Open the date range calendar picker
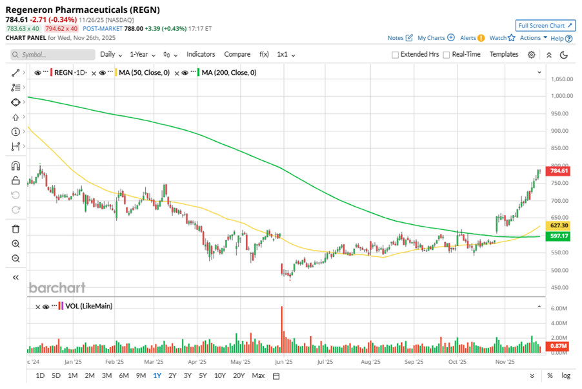582x389 pixels. click(x=276, y=376)
